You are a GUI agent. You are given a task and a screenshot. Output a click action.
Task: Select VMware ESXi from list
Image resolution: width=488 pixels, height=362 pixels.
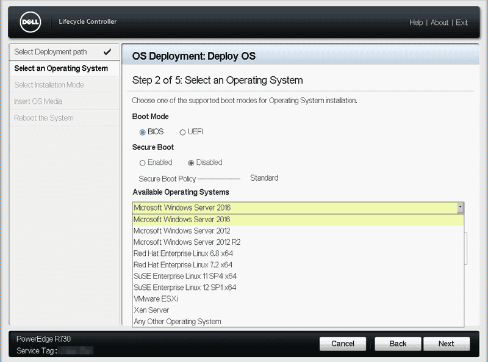click(x=156, y=299)
